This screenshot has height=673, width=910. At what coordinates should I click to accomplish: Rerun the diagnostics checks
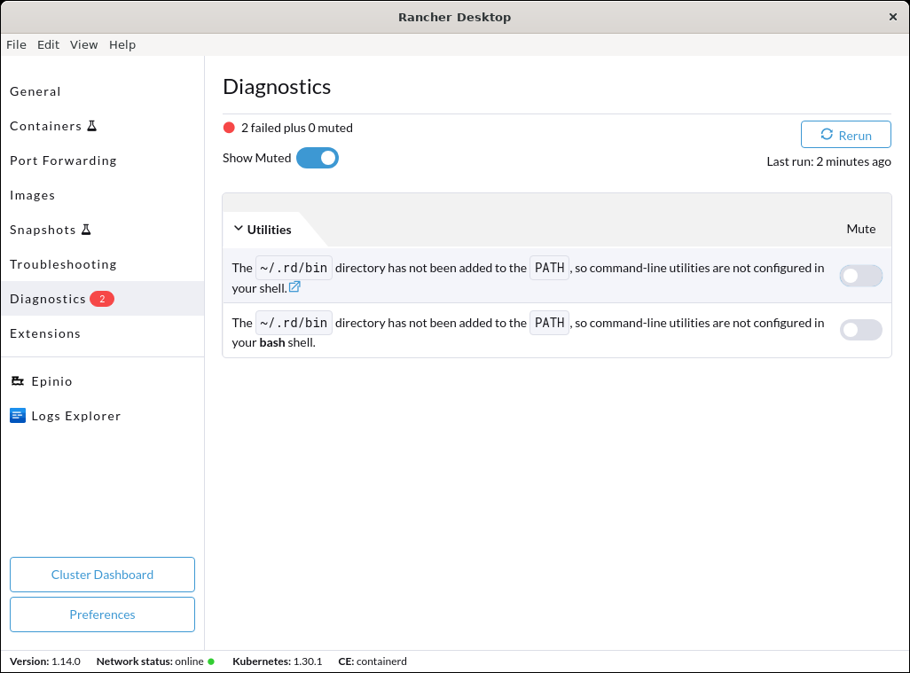[x=845, y=135]
